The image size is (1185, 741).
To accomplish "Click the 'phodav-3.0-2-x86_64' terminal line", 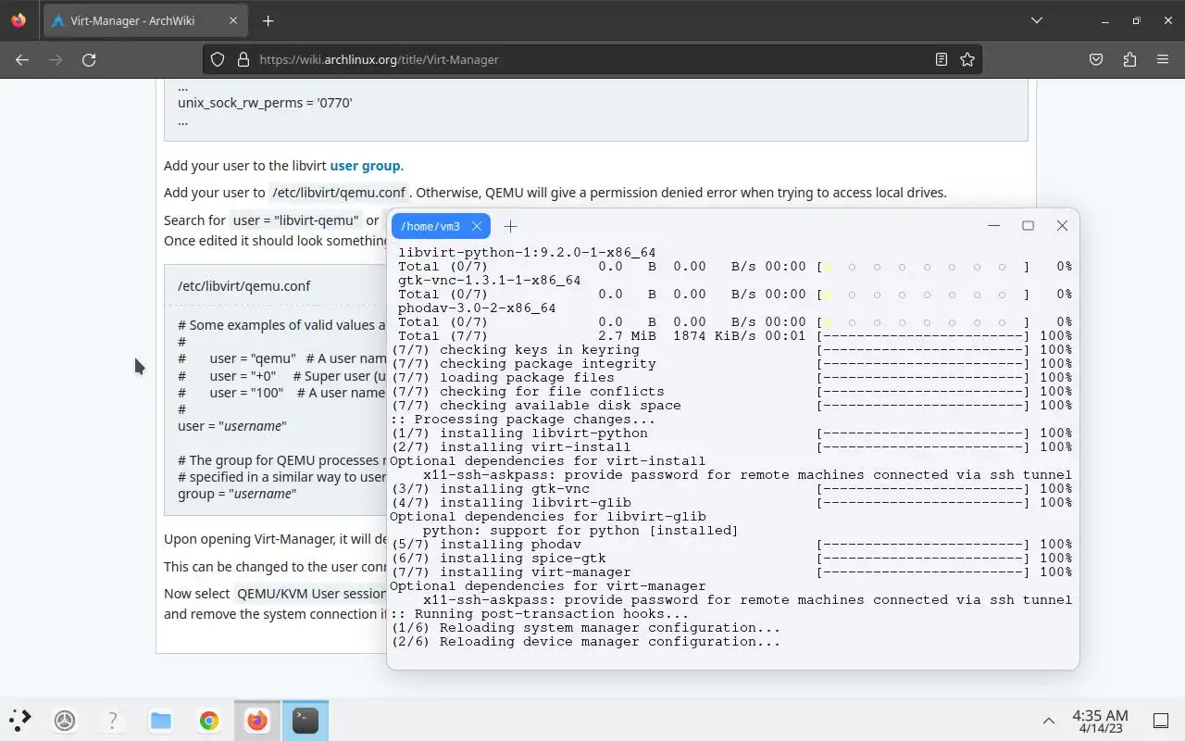I will tap(477, 308).
